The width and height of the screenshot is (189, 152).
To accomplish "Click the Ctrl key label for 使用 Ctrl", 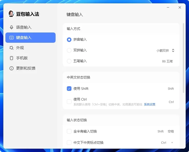I will (x=171, y=102).
